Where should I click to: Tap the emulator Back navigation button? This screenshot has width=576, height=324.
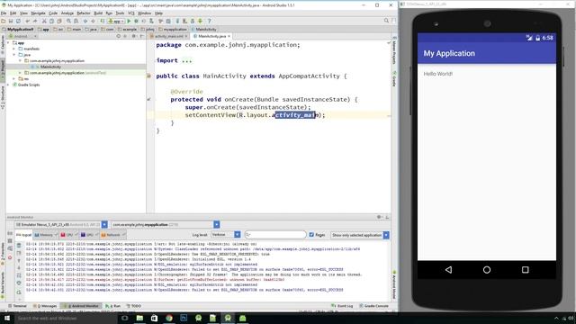pos(448,270)
